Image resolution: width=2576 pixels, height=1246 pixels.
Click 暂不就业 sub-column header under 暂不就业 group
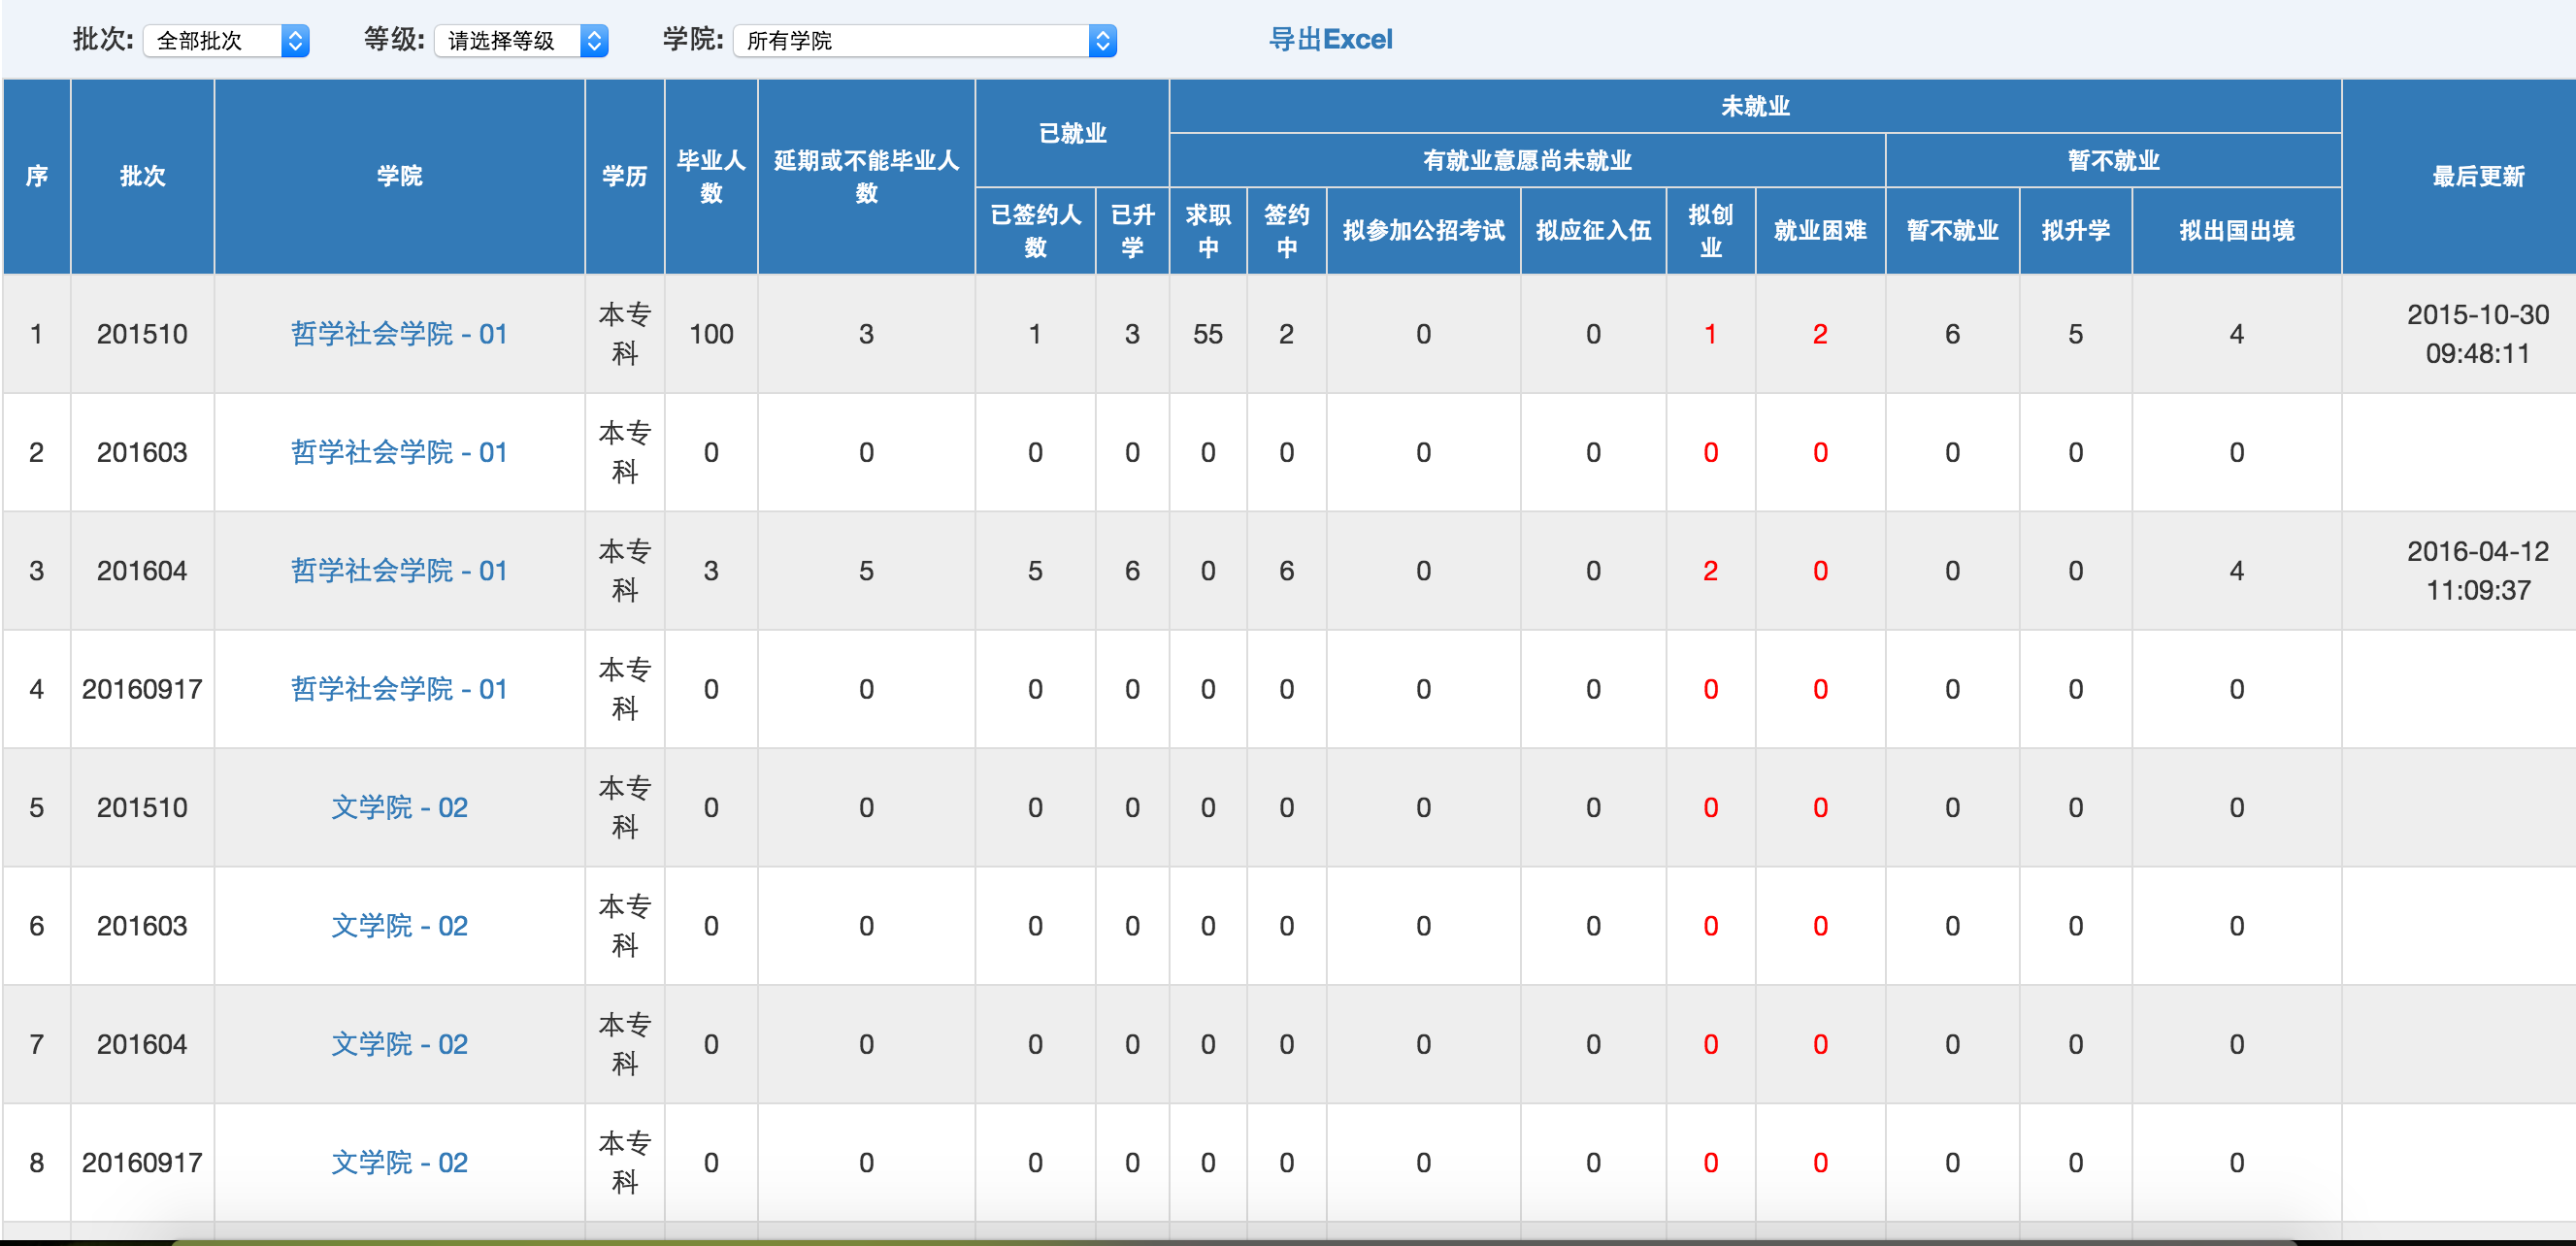click(x=1952, y=231)
